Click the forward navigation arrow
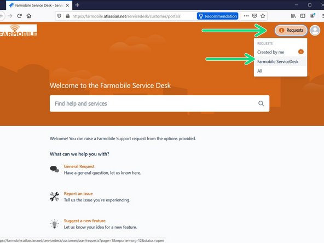Image resolution: width=324 pixels, height=243 pixels. tap(10, 16)
